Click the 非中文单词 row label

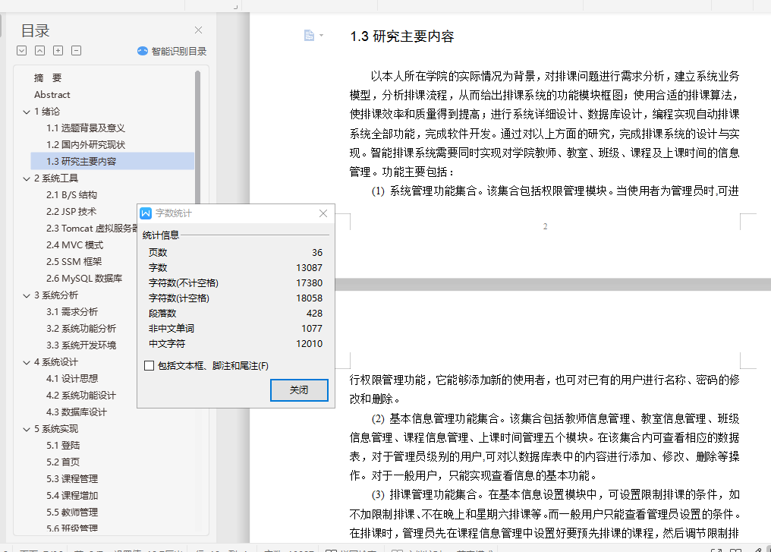[x=171, y=329]
